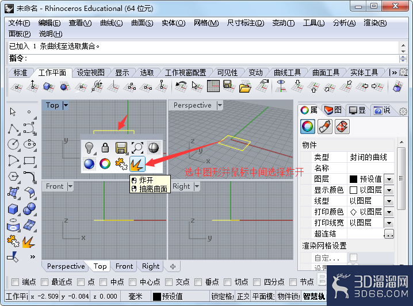
Task: Open the 线型 dropdown
Action: click(389, 201)
